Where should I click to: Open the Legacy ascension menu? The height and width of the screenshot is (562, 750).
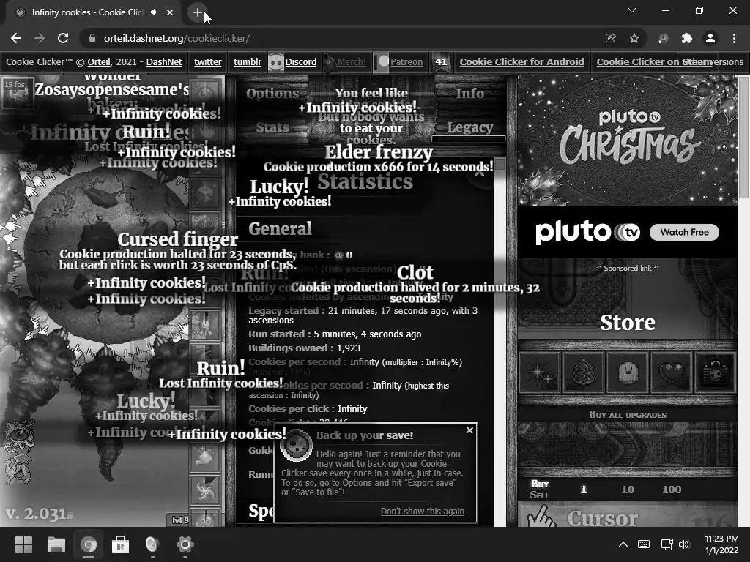[x=469, y=127]
